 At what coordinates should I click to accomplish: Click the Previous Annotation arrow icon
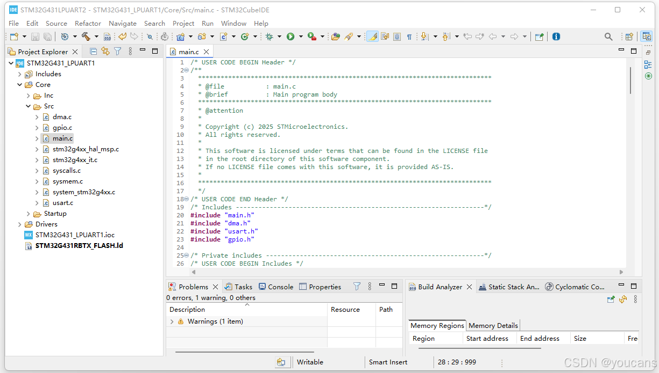(x=445, y=36)
